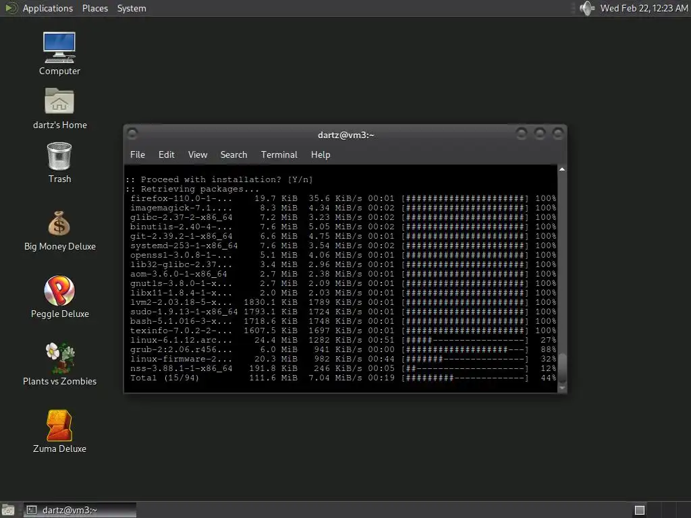Click the terminal window menu button at title bar left
This screenshot has height=518, width=691.
132,133
